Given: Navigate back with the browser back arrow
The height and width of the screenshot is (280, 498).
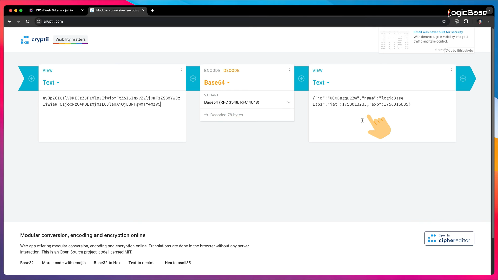Looking at the screenshot, I should (x=9, y=22).
